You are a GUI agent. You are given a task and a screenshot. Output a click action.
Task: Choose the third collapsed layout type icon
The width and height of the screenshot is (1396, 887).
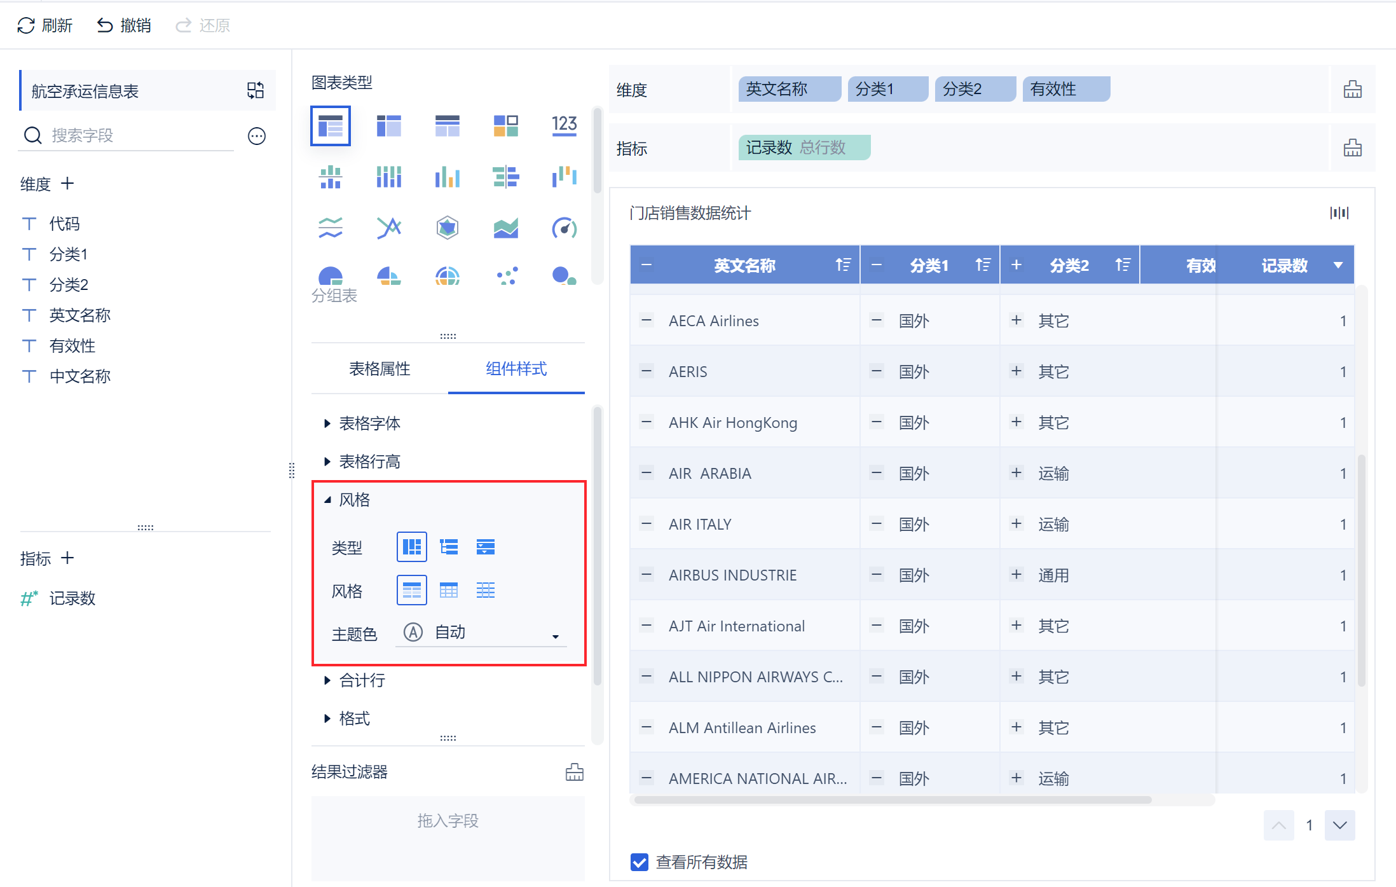(486, 547)
